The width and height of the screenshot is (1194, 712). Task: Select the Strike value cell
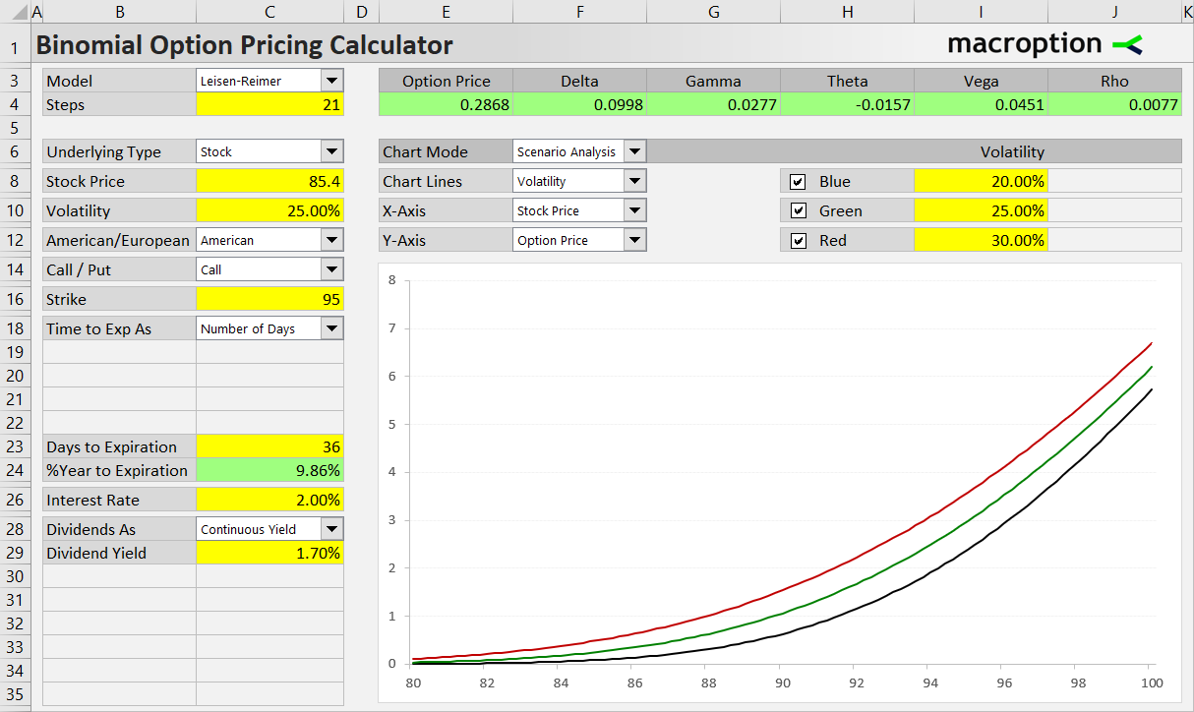[270, 299]
